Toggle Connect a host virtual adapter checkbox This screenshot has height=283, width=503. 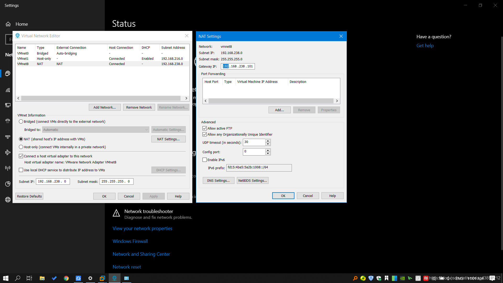(21, 156)
